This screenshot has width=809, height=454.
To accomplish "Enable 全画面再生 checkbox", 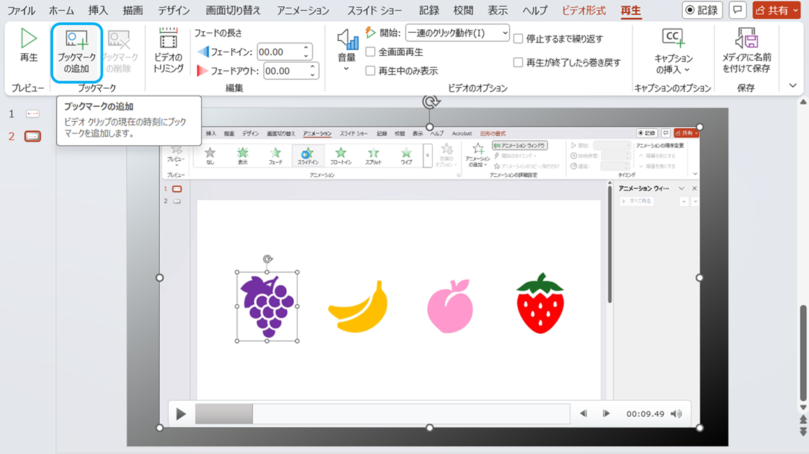I will click(x=371, y=52).
